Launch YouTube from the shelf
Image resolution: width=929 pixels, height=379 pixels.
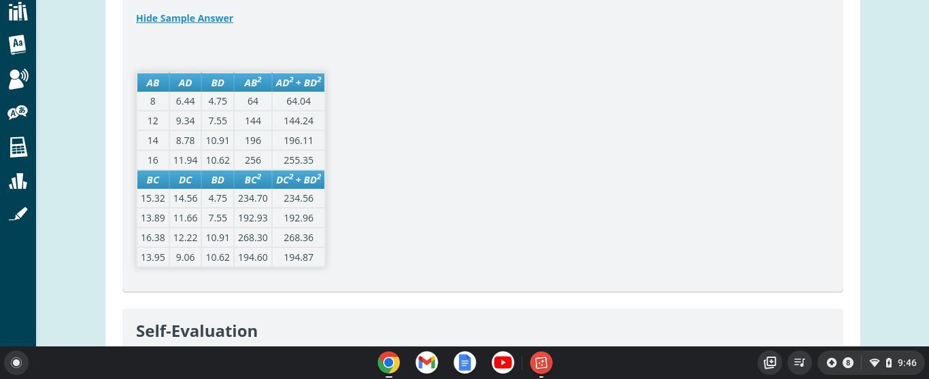pyautogui.click(x=503, y=363)
